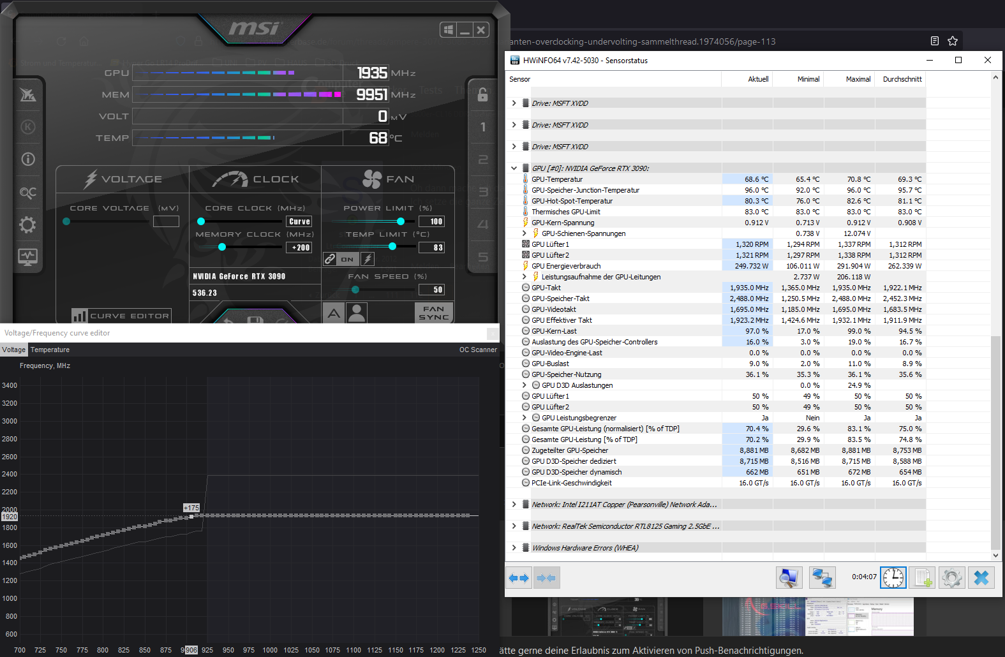The image size is (1005, 657).
Task: Switch to the Temperature tab
Action: tap(50, 350)
